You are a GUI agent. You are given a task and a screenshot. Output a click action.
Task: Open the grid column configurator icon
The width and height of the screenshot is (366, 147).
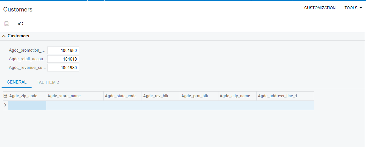(x=5, y=96)
